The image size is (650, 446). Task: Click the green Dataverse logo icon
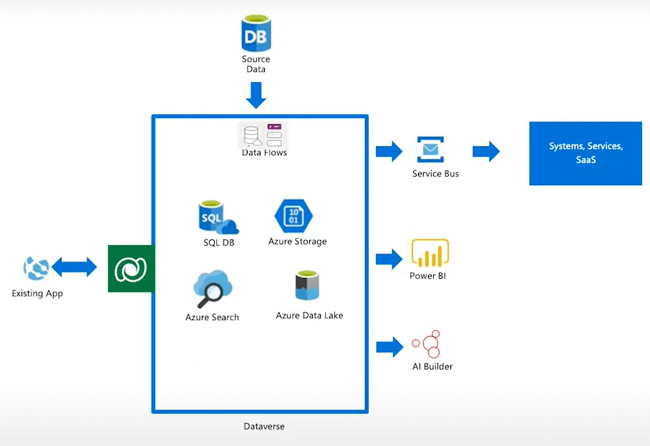tap(132, 269)
